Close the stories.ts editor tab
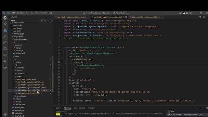This screenshot has width=208, height=117. [x=126, y=17]
